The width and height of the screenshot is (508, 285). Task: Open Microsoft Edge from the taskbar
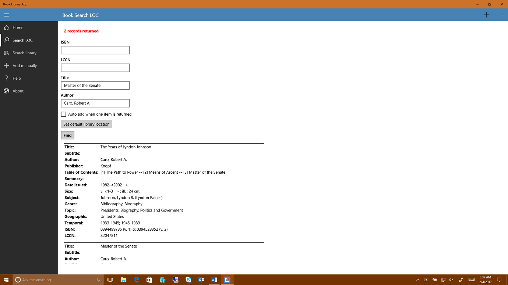pyautogui.click(x=137, y=280)
